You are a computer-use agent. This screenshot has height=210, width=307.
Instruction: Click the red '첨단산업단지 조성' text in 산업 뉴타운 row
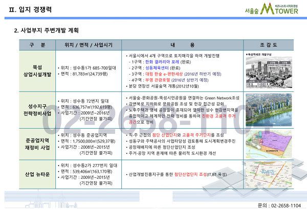190,174
